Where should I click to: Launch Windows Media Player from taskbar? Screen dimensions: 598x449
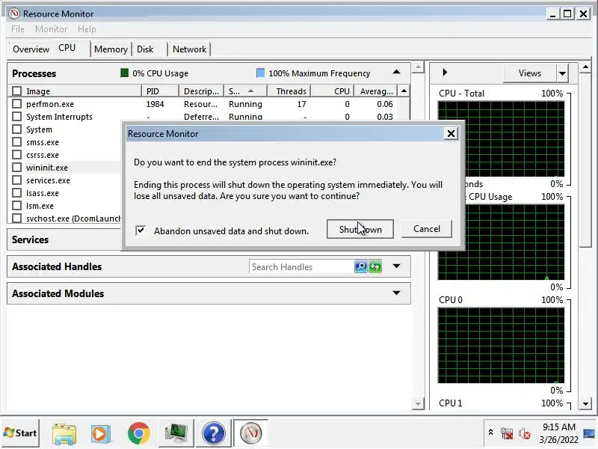(101, 433)
